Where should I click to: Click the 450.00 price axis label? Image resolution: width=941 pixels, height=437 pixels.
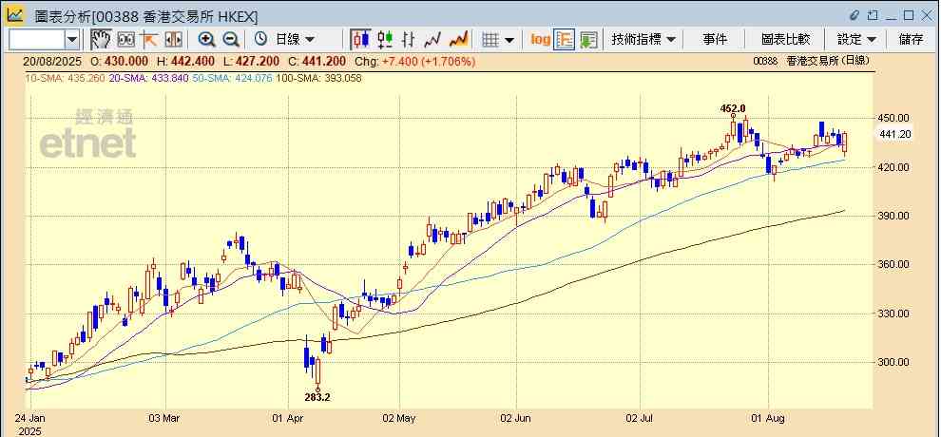pyautogui.click(x=894, y=118)
